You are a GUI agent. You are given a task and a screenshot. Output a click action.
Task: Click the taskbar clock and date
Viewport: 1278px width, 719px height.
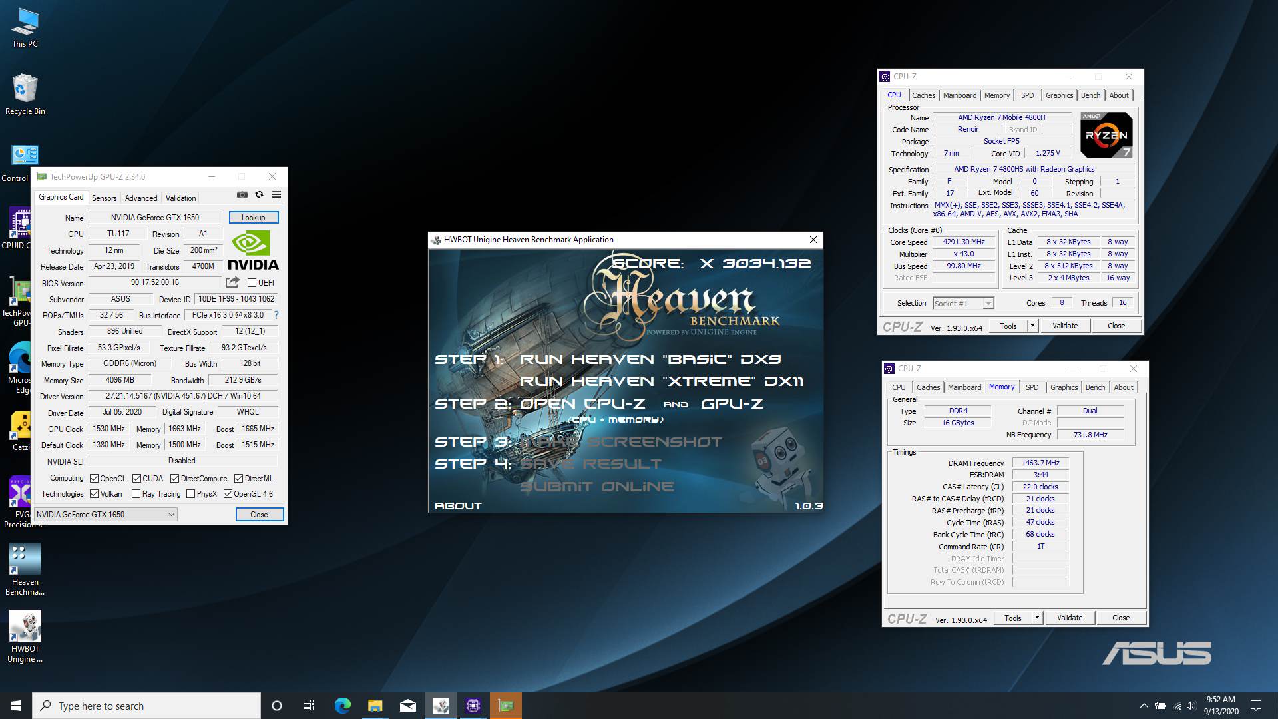coord(1221,706)
